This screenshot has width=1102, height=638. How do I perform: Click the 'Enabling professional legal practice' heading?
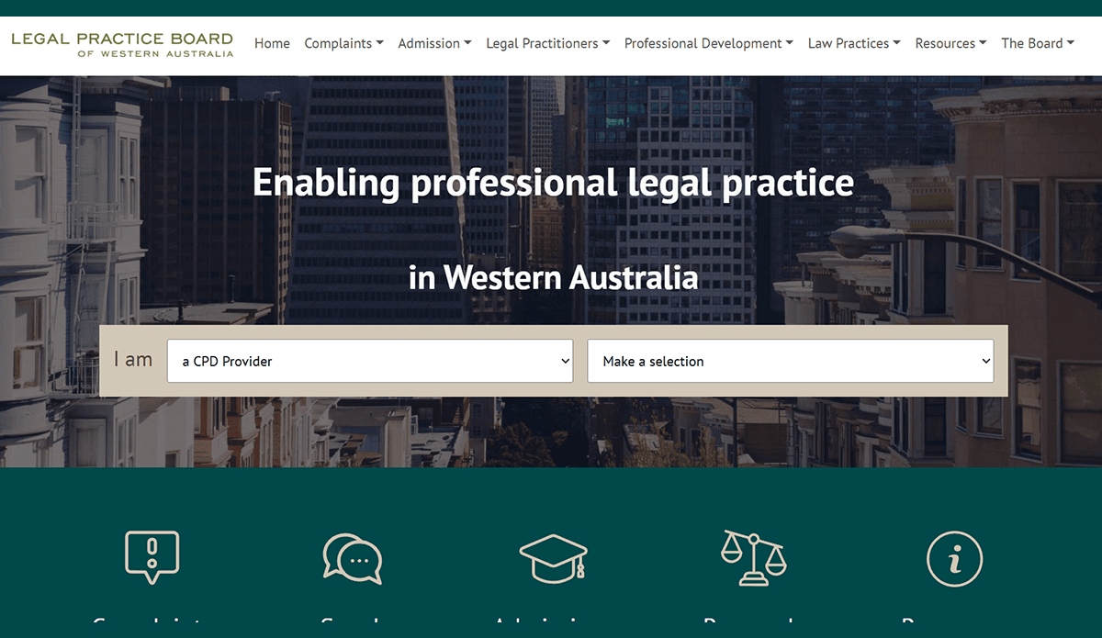(553, 183)
